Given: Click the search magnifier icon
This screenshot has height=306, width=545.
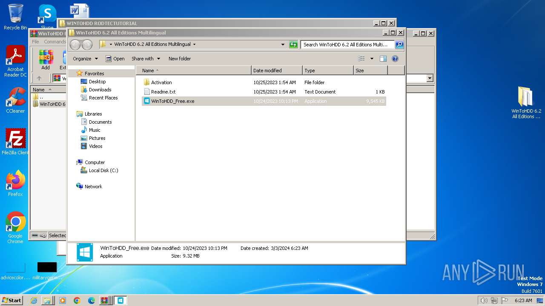Looking at the screenshot, I should coord(399,44).
